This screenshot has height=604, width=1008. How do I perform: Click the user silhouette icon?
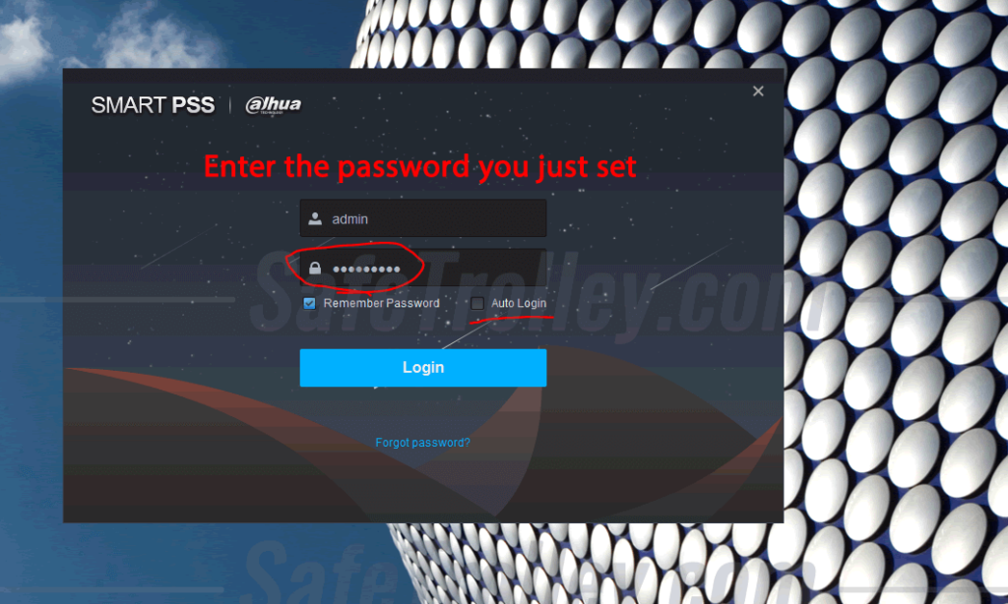[x=315, y=218]
